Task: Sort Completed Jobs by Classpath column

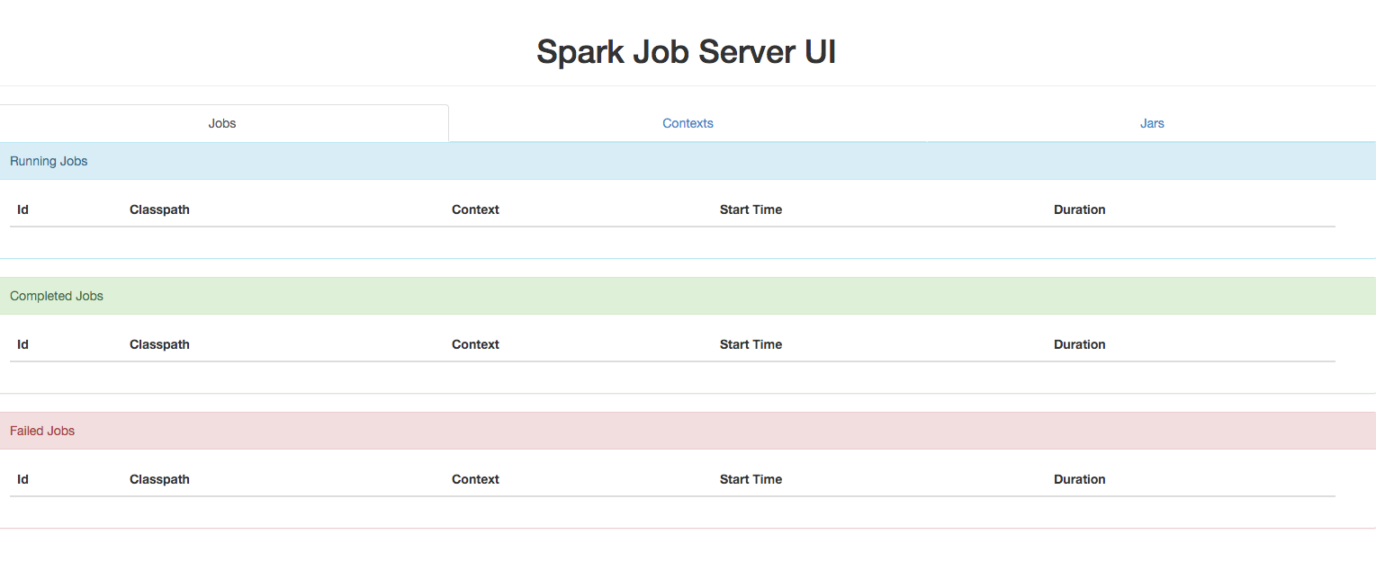Action: (x=159, y=344)
